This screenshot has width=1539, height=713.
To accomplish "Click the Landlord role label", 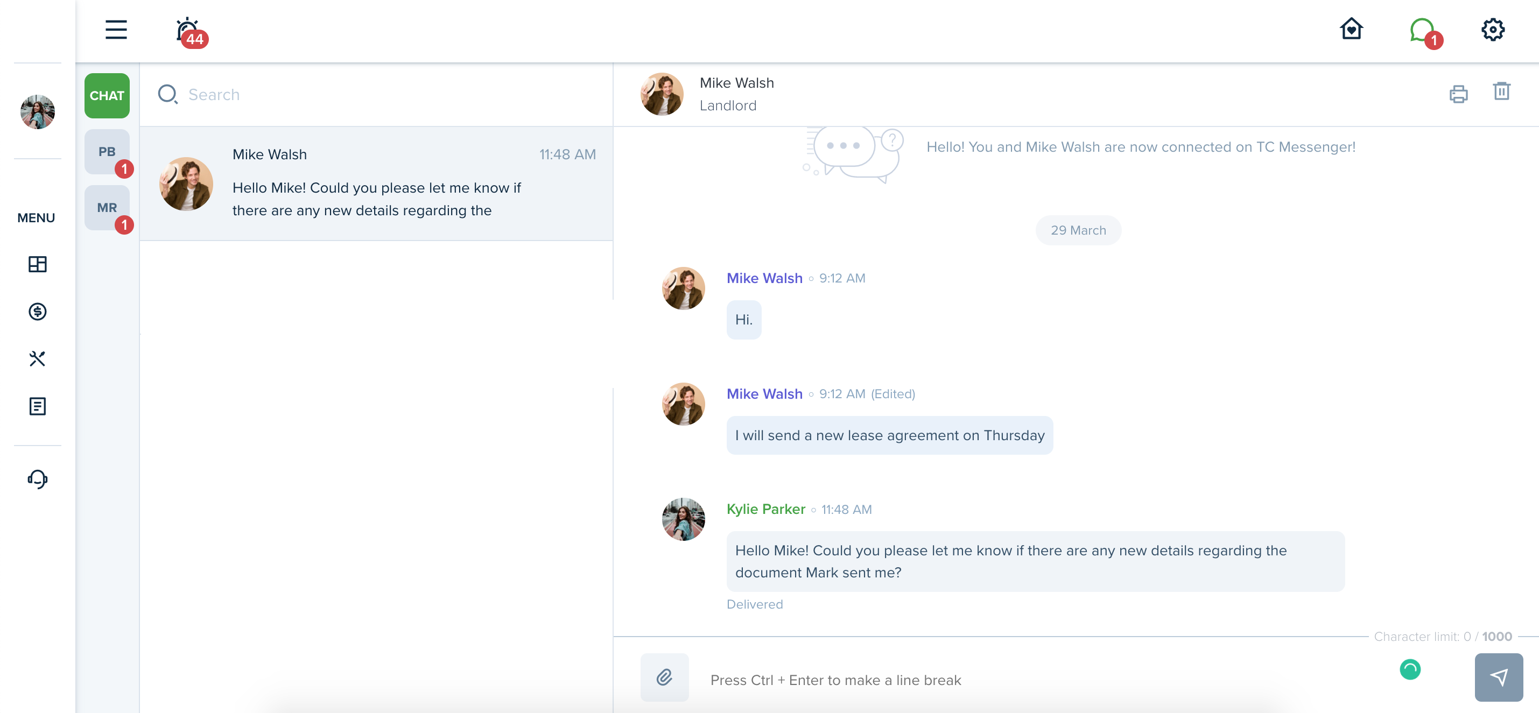I will click(727, 105).
